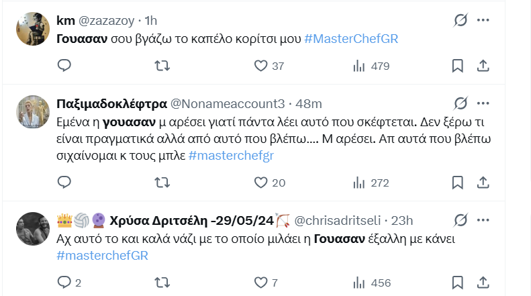This screenshot has height=296, width=531.
Task: Open more menu on Παξιμαδοκλέφτρα's tweet
Action: (483, 103)
